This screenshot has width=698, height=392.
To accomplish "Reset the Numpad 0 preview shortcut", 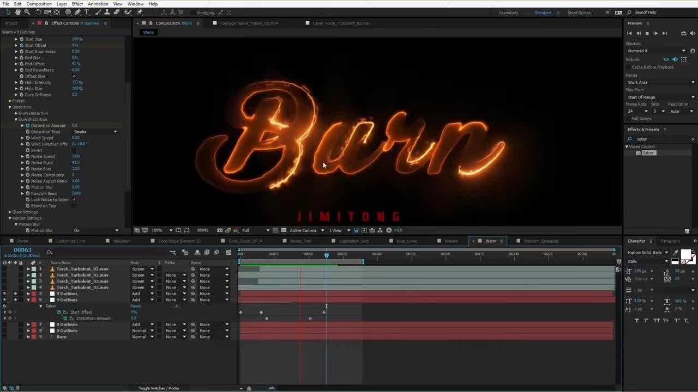I will [x=693, y=51].
